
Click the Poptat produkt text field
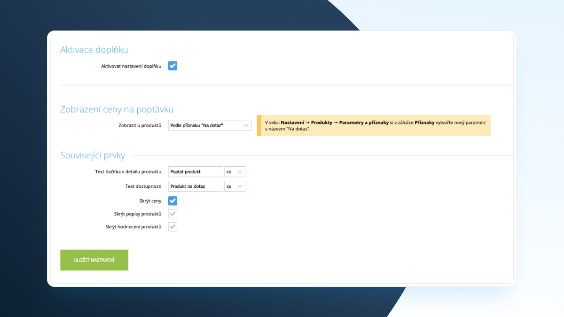pyautogui.click(x=196, y=172)
